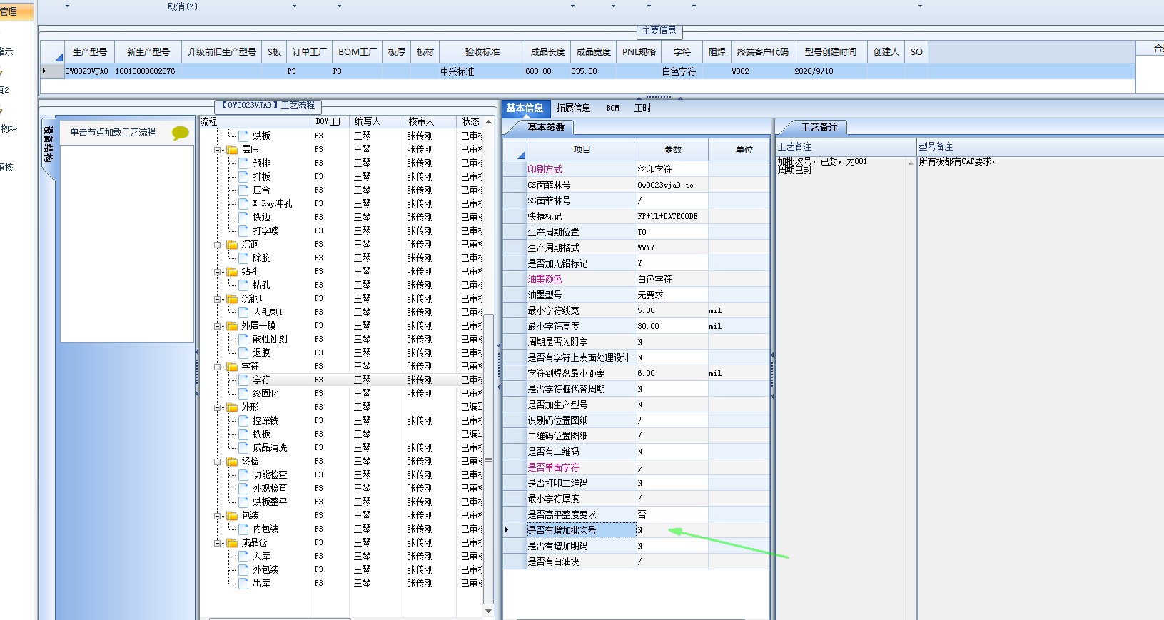Collapse the 字符 folder tree node
The width and height of the screenshot is (1164, 620).
pyautogui.click(x=218, y=367)
